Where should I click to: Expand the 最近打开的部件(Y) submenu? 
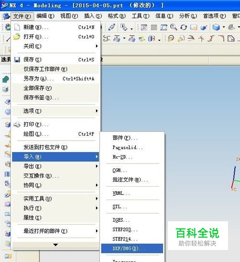click(x=56, y=231)
